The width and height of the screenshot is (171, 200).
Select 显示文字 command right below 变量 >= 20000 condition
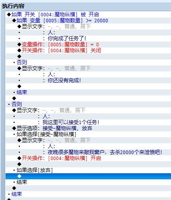(x=88, y=26)
